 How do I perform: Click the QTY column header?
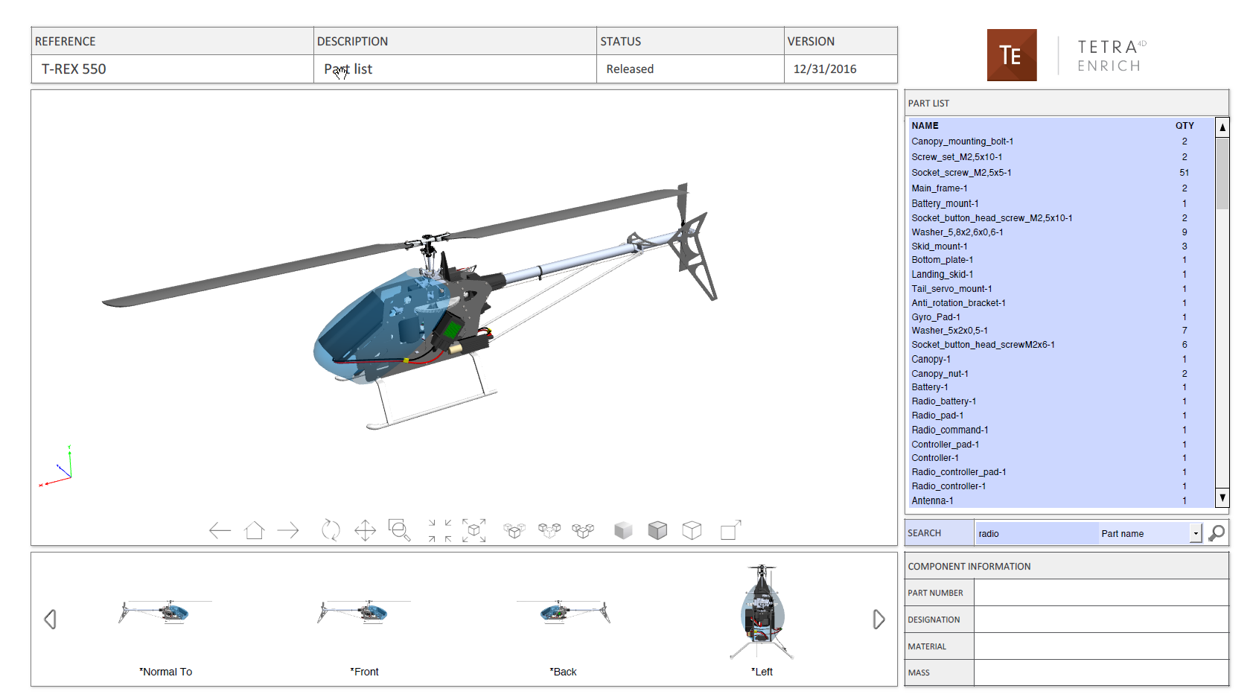[1185, 126]
